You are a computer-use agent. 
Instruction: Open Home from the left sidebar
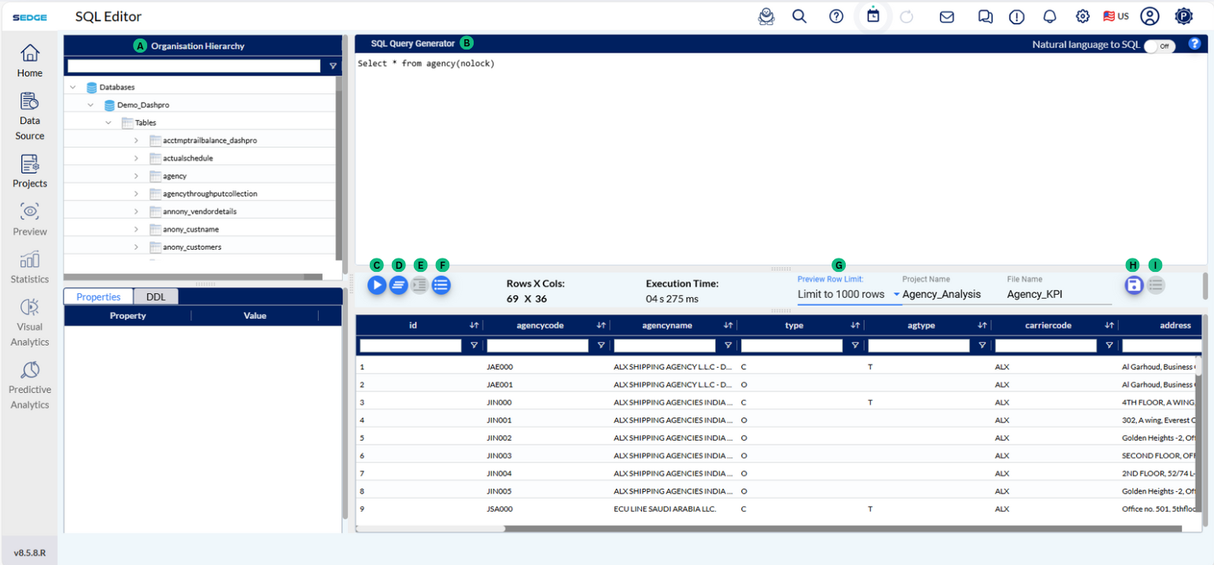tap(30, 61)
